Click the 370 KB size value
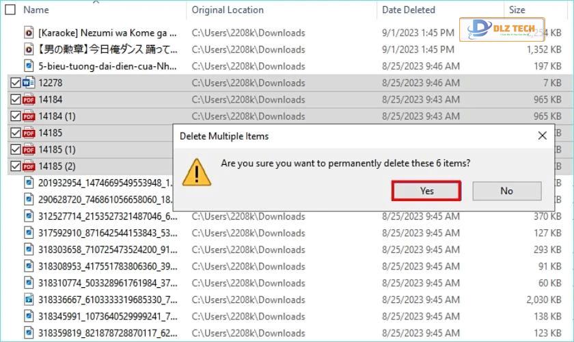Screen dimensions: 574x342 click(547, 216)
